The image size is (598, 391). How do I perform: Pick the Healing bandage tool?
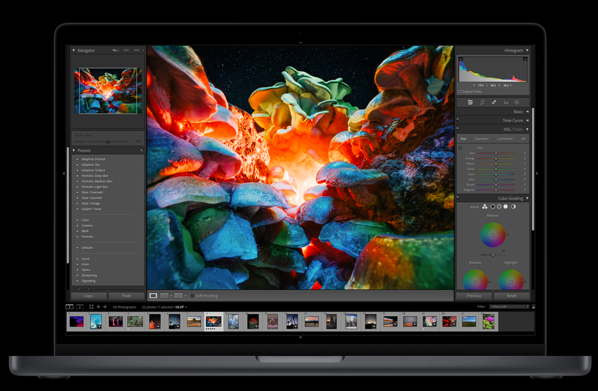(494, 102)
